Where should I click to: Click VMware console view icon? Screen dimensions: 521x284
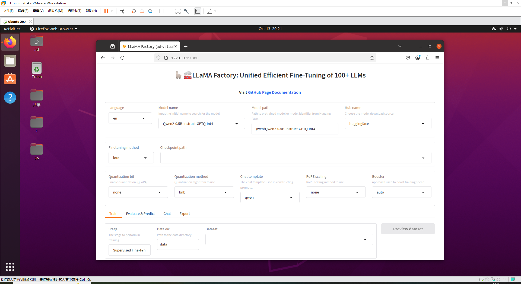198,11
